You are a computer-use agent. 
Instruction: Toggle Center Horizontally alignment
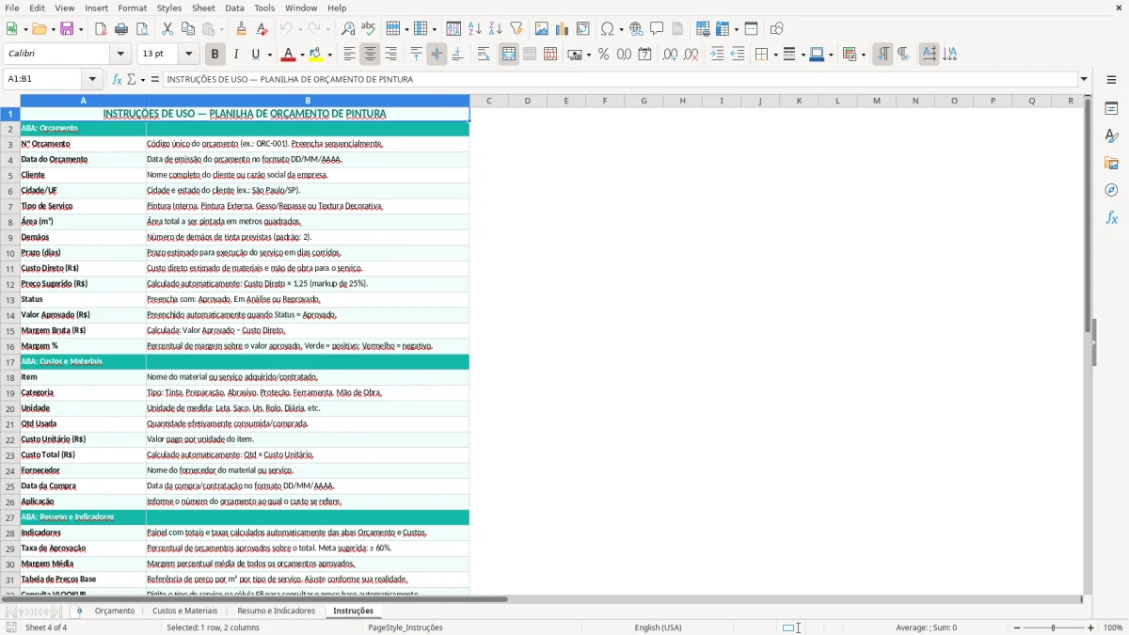(x=370, y=55)
